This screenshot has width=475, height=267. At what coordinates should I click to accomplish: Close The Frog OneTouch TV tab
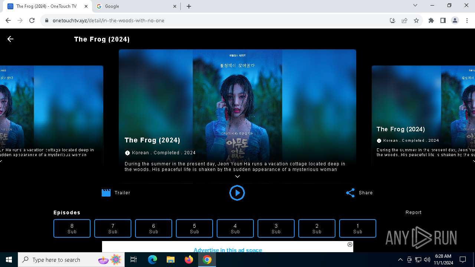(x=86, y=6)
